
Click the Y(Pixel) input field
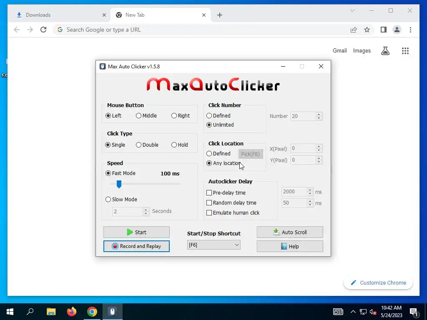click(x=303, y=160)
